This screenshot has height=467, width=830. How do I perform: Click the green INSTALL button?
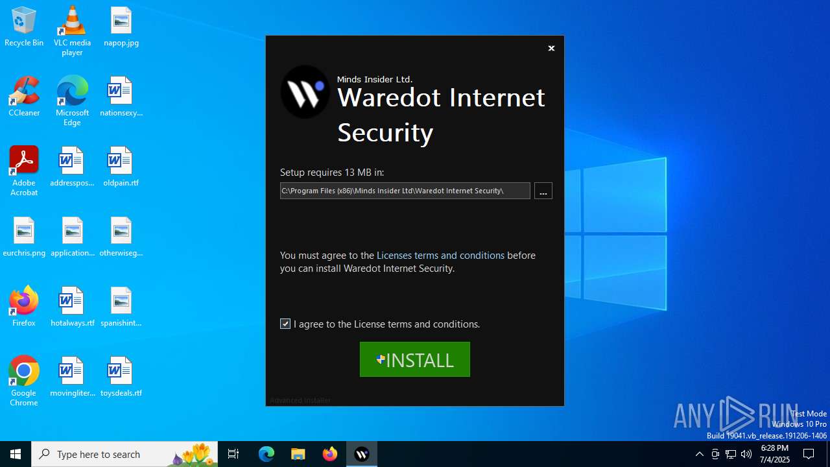click(415, 359)
